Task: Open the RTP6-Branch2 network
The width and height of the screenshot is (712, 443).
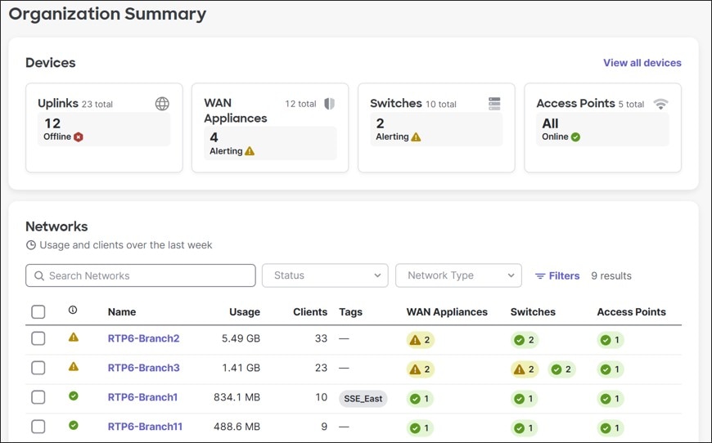Action: (x=143, y=338)
